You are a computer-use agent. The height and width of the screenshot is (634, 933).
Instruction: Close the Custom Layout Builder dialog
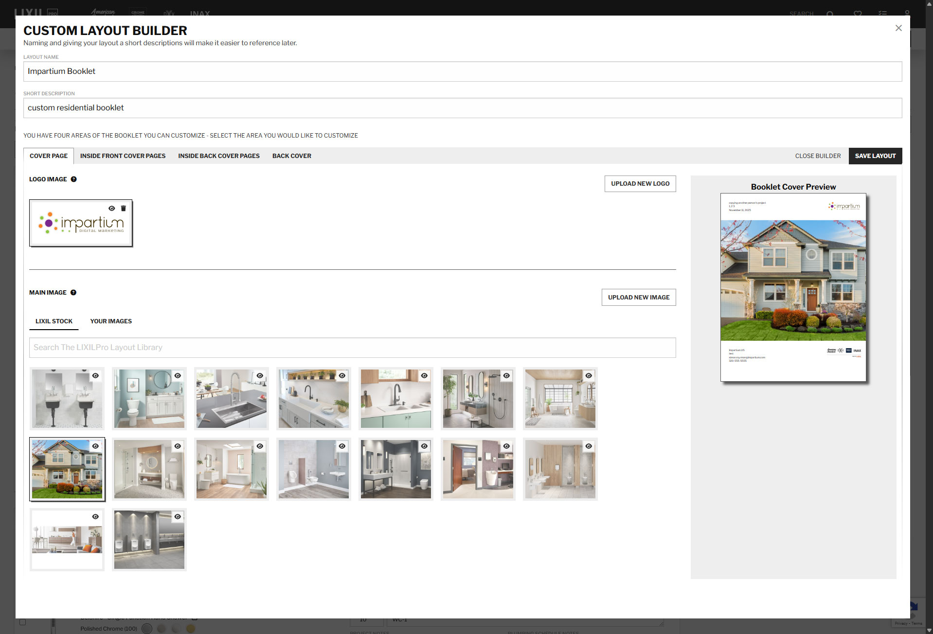coord(898,28)
